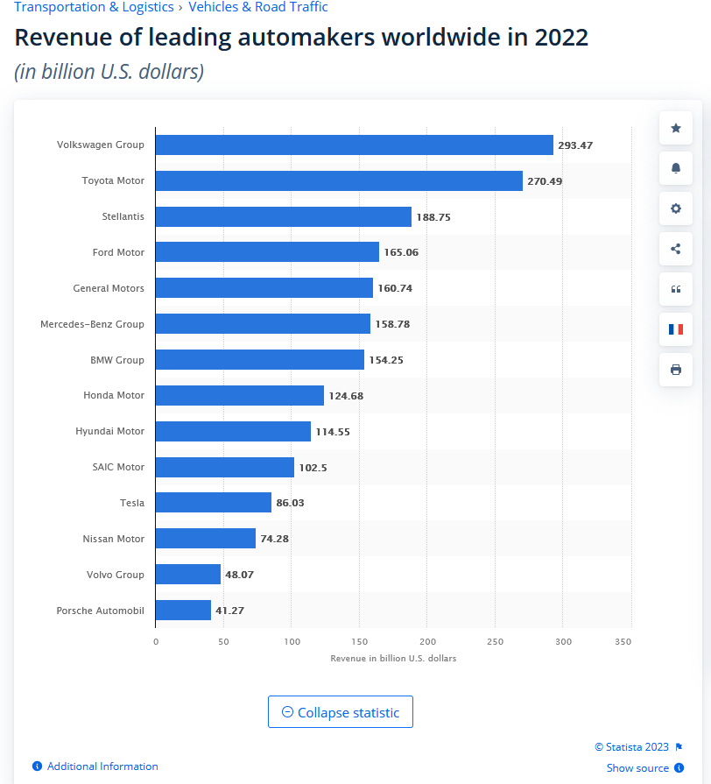Click the share statistic icon
The width and height of the screenshot is (711, 784).
(675, 249)
